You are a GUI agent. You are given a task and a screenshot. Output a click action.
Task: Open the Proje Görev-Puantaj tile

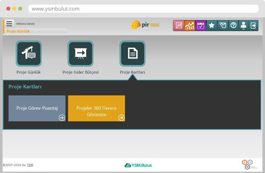point(37,108)
